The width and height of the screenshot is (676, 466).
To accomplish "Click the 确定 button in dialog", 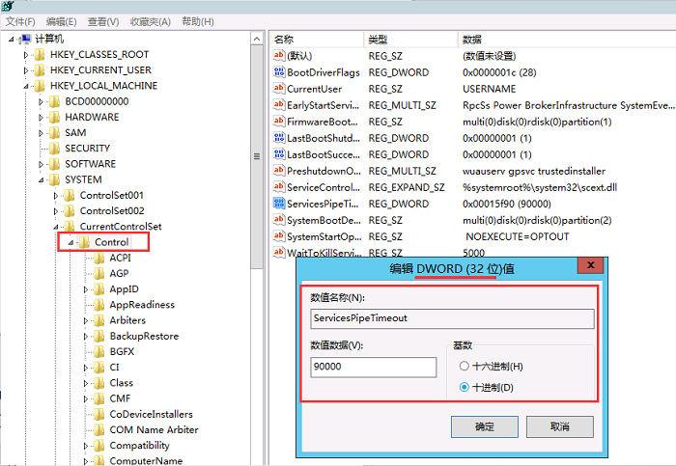I will coord(484,426).
